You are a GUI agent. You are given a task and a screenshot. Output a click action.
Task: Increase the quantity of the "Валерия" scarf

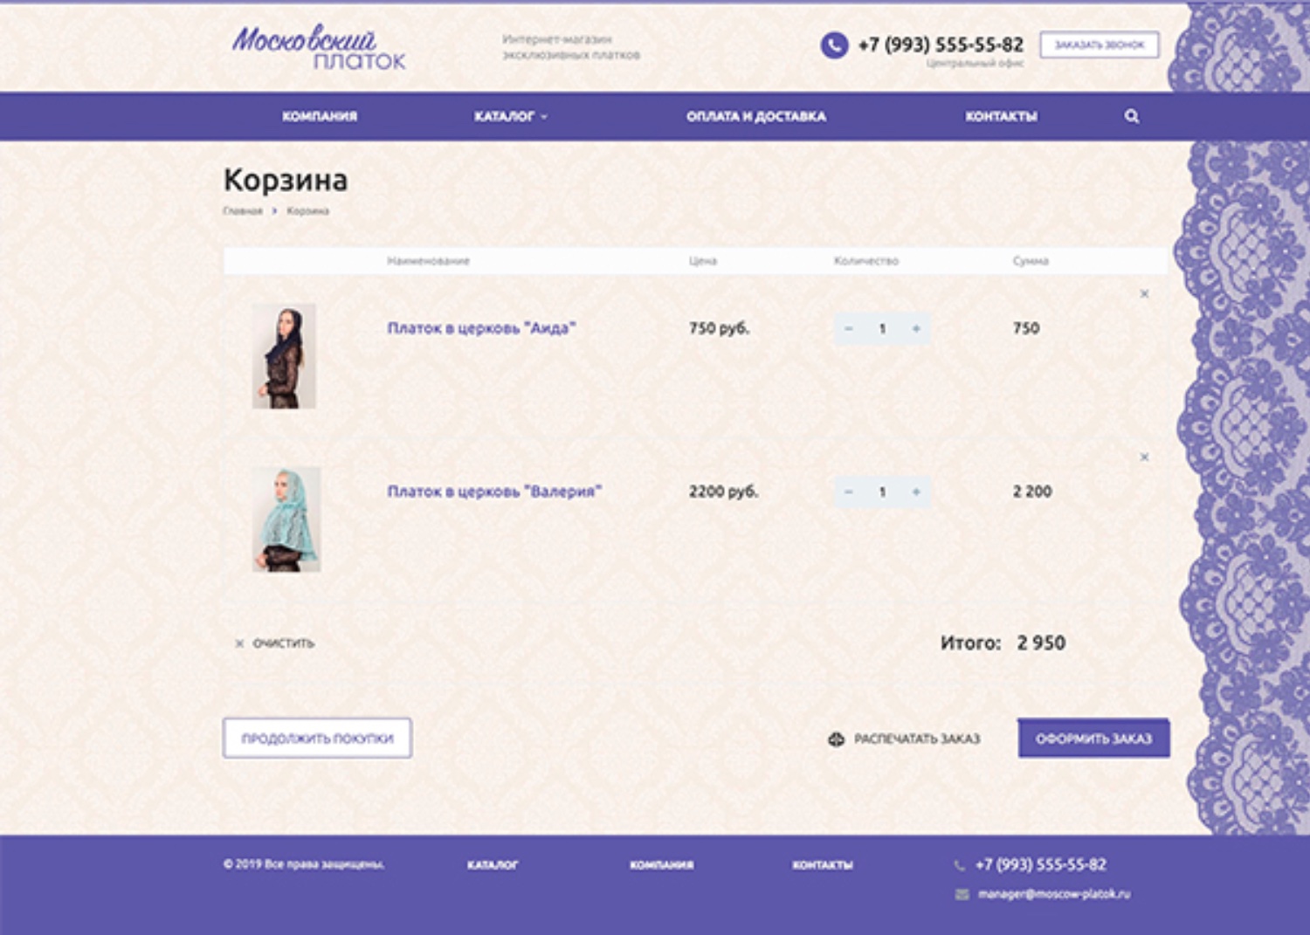click(x=916, y=492)
